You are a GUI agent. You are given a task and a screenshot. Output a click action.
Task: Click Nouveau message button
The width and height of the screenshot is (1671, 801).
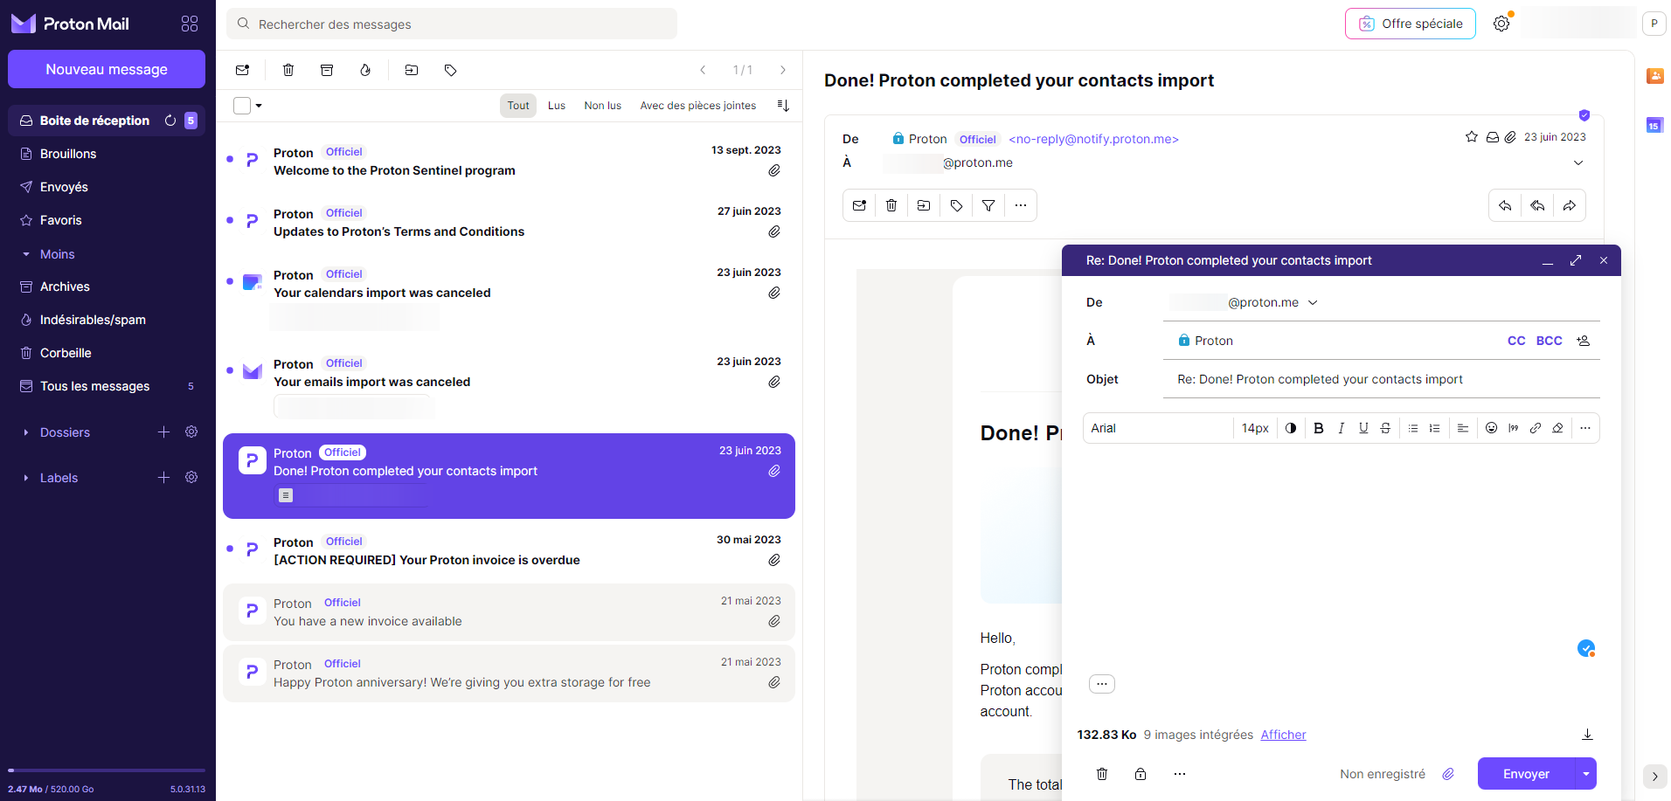click(107, 69)
